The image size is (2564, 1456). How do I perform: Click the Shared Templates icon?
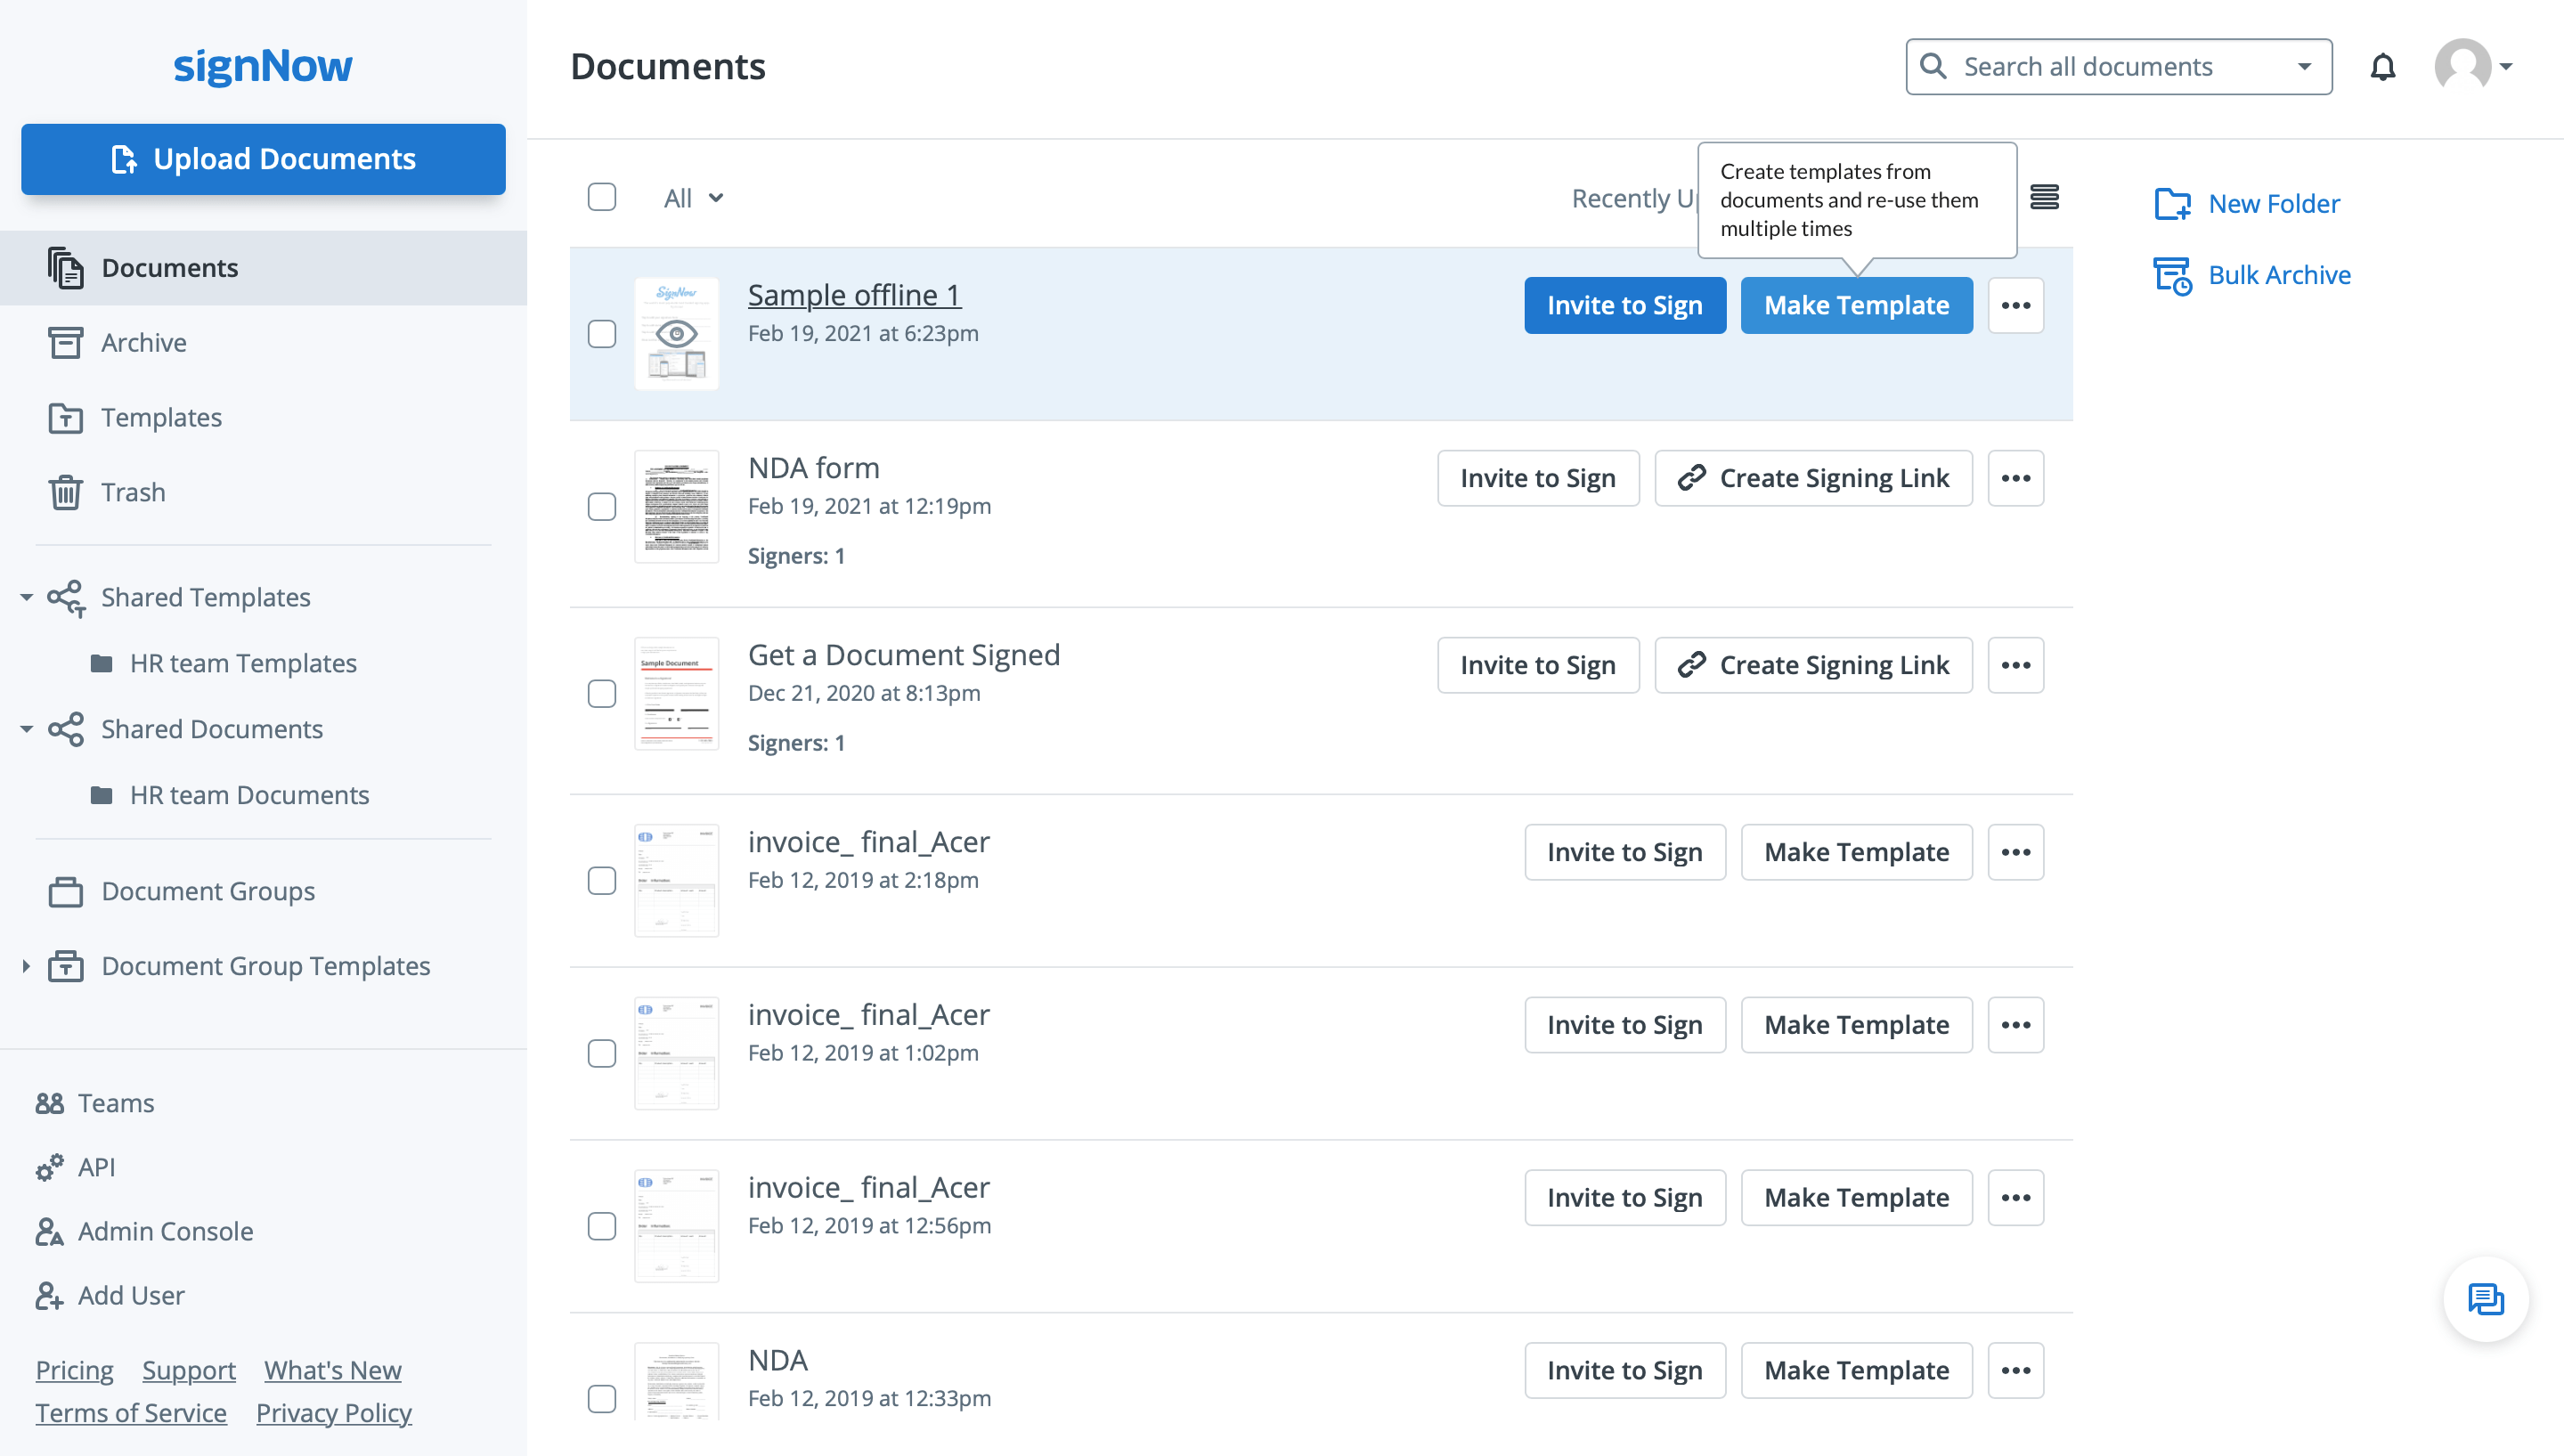[67, 597]
